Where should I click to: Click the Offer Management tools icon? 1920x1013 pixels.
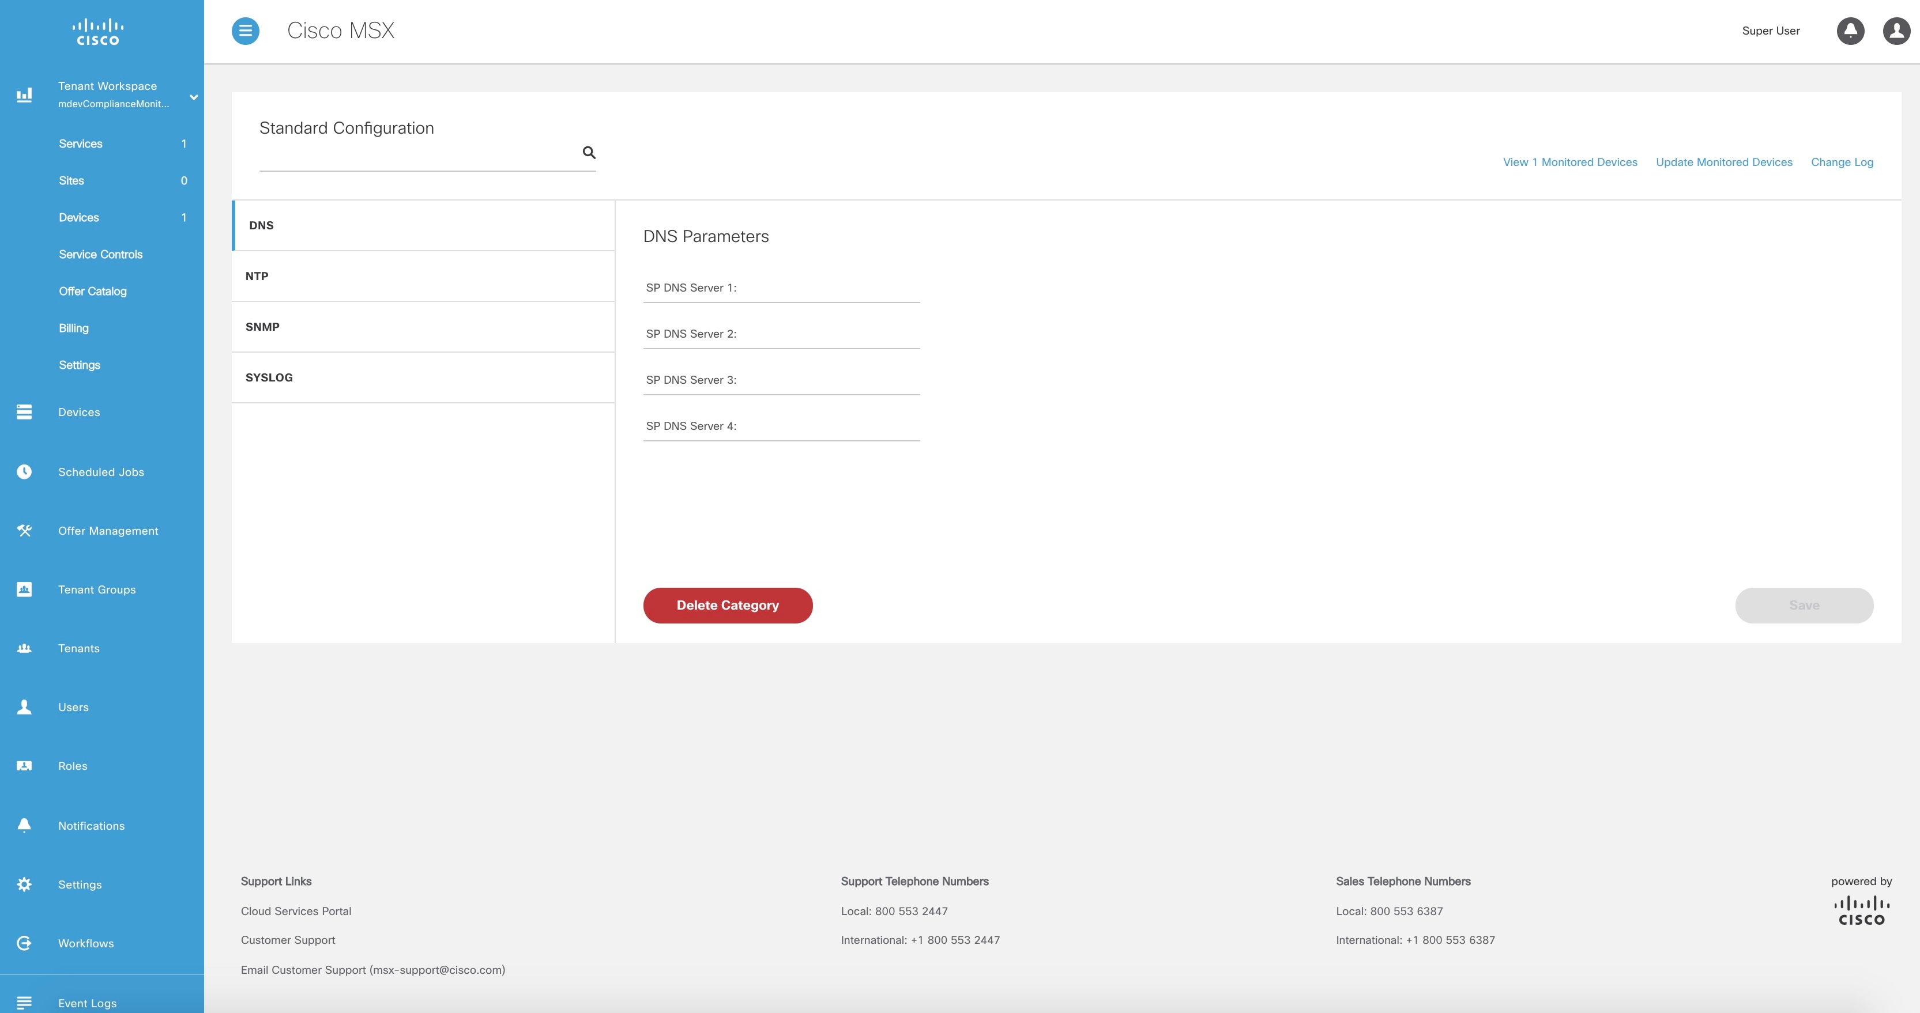click(24, 530)
